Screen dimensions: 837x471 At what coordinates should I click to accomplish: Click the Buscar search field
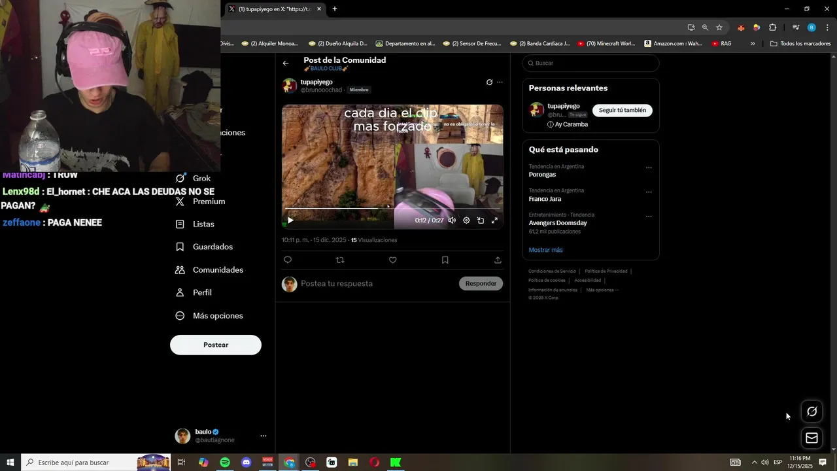pyautogui.click(x=590, y=63)
